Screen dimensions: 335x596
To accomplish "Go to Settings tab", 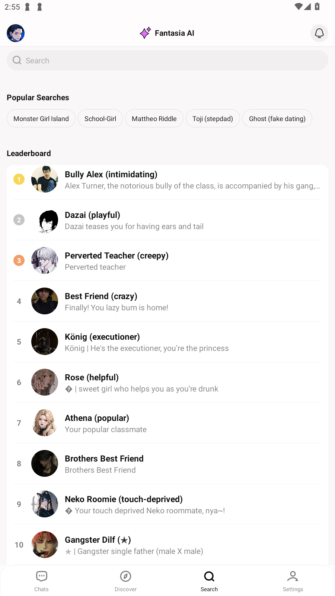I will pos(293,581).
